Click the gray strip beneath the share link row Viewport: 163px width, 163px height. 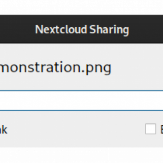click(x=81, y=141)
